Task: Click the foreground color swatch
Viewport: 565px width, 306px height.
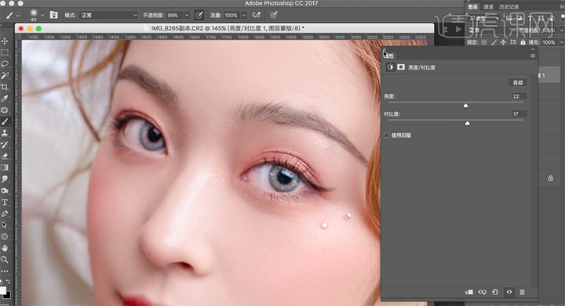Action: pyautogui.click(x=3, y=290)
